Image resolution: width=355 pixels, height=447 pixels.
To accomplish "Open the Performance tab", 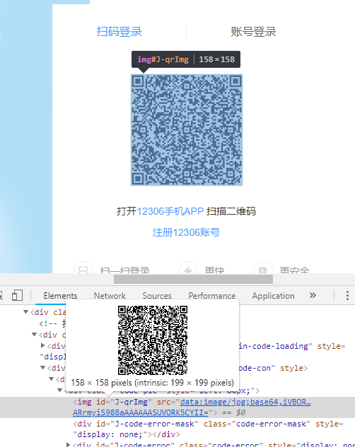I will (x=212, y=296).
